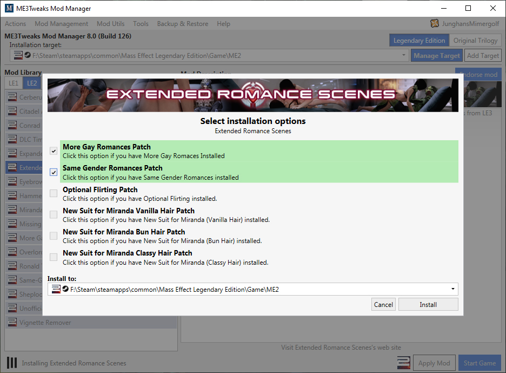Viewport: 506px width, 373px height.
Task: Click the JunghansMimergolf user avatar icon
Action: (x=435, y=23)
